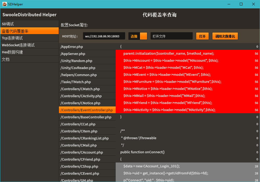Image resolution: width=260 pixels, height=182 pixels.
Task: Open the SD调试 sidebar item
Action: point(29,24)
